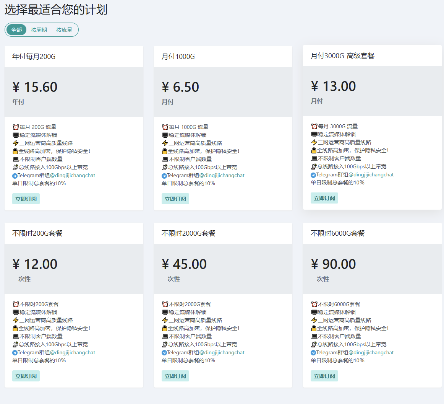Image resolution: width=444 pixels, height=404 pixels.
Task: Select the 全部 filter tab
Action: point(16,30)
